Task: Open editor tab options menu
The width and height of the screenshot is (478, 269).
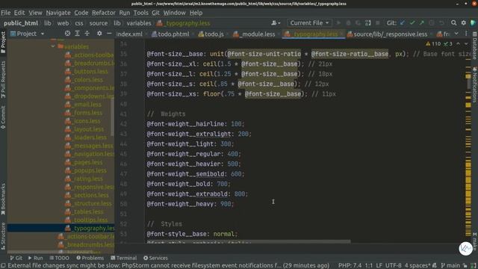Action: (x=466, y=34)
